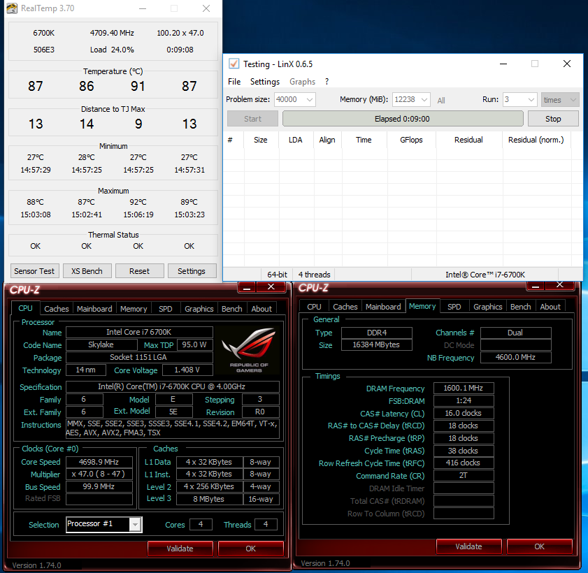Minimize the left CPU-Z window
This screenshot has height=573, width=588.
click(247, 287)
